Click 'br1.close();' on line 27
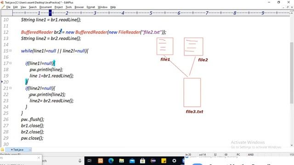 click(x=33, y=126)
